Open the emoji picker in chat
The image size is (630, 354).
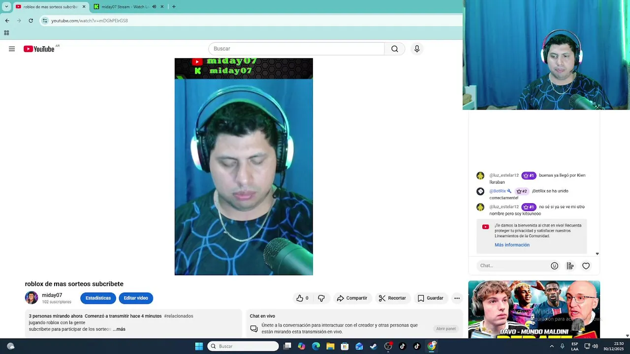pos(554,265)
